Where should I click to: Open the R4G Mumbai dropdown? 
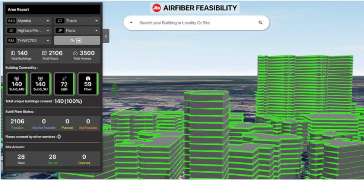(x=29, y=20)
